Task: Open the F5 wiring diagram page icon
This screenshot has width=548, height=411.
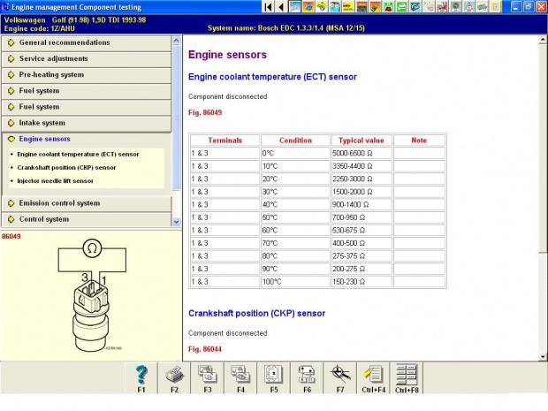Action: click(274, 378)
